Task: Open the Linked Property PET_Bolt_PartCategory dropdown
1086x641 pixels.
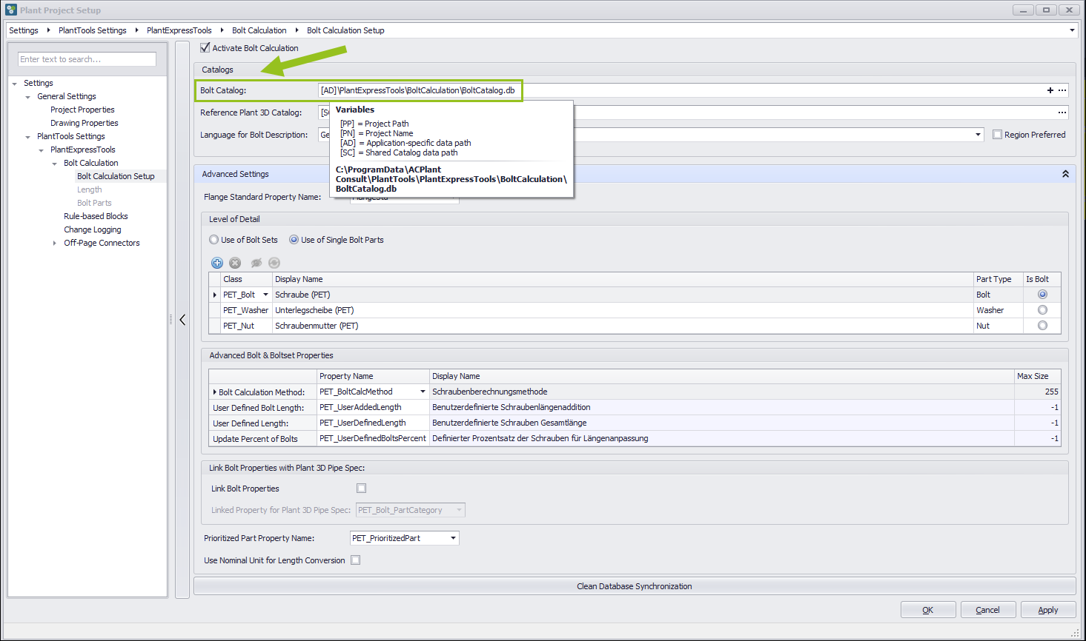Action: click(459, 510)
